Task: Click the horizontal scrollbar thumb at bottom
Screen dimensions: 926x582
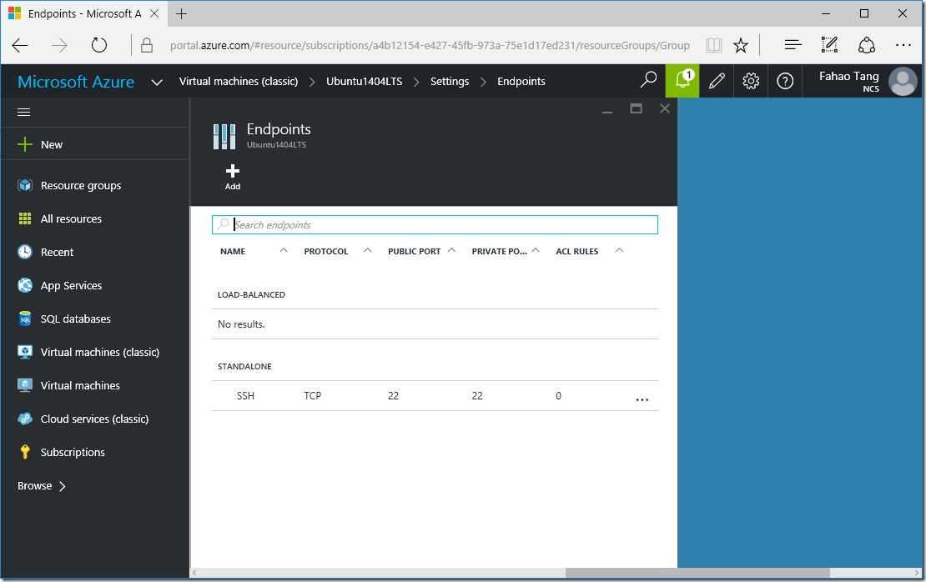Action: click(x=697, y=573)
